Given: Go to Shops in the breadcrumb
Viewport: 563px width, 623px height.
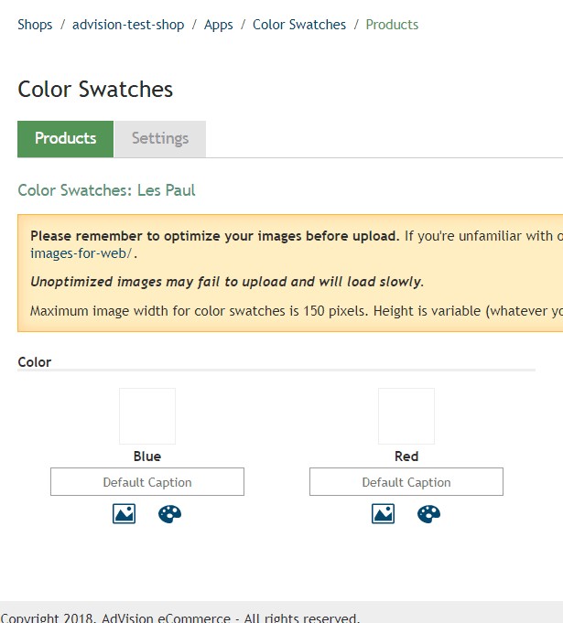Looking at the screenshot, I should coord(35,25).
